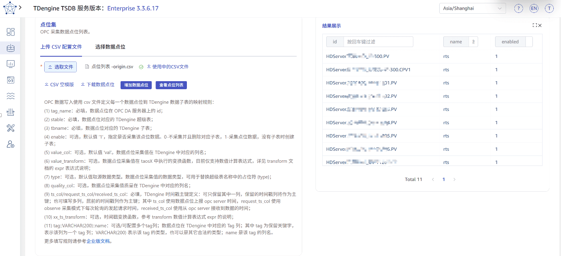Close the 结果展示 results panel
561x256 pixels.
click(x=540, y=25)
